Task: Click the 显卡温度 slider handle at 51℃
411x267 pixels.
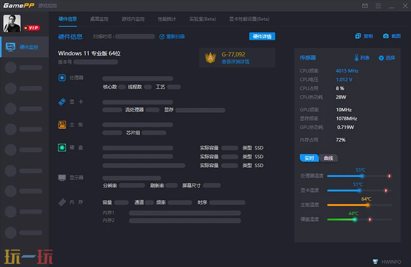Action: (x=359, y=191)
